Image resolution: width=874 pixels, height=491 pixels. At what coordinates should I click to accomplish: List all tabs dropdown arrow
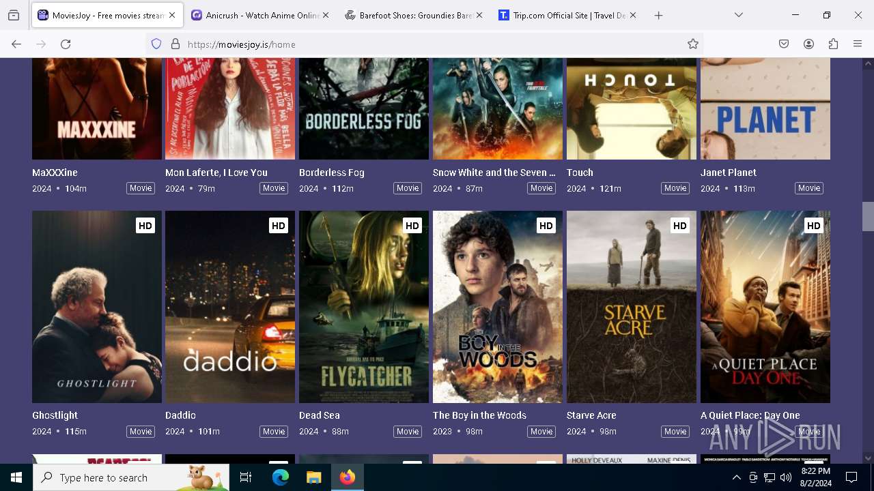[739, 15]
